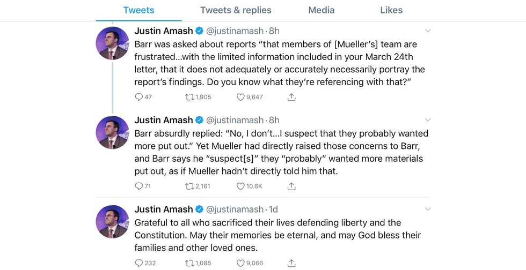Like the 'Grateful to all' tweet
This screenshot has width=526, height=270.
coord(240,263)
